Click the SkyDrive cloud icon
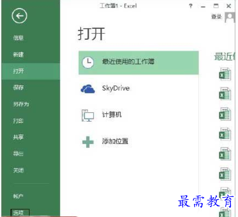238x217 pixels. (x=88, y=89)
